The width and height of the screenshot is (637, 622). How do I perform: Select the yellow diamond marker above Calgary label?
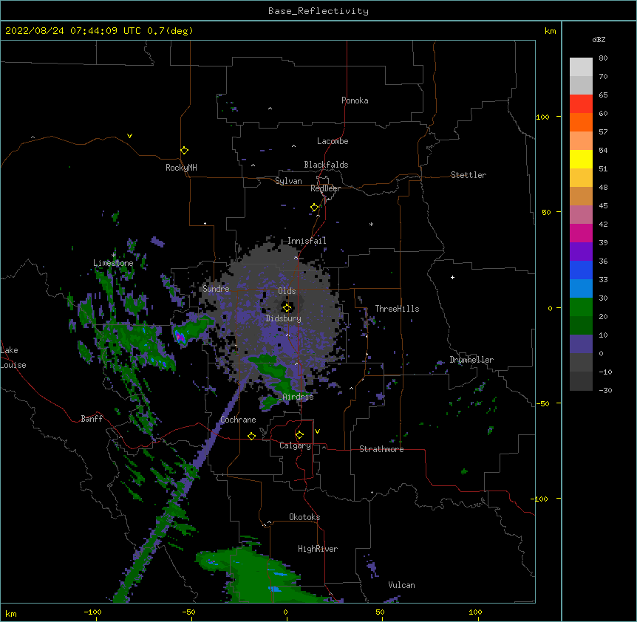pyautogui.click(x=299, y=435)
